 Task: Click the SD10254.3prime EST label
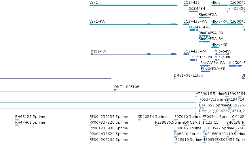[x=153, y=117]
